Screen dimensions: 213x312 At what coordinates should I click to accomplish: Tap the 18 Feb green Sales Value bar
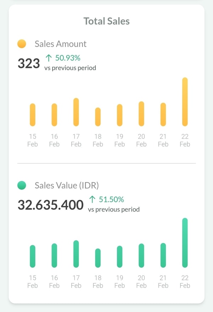pyautogui.click(x=98, y=258)
